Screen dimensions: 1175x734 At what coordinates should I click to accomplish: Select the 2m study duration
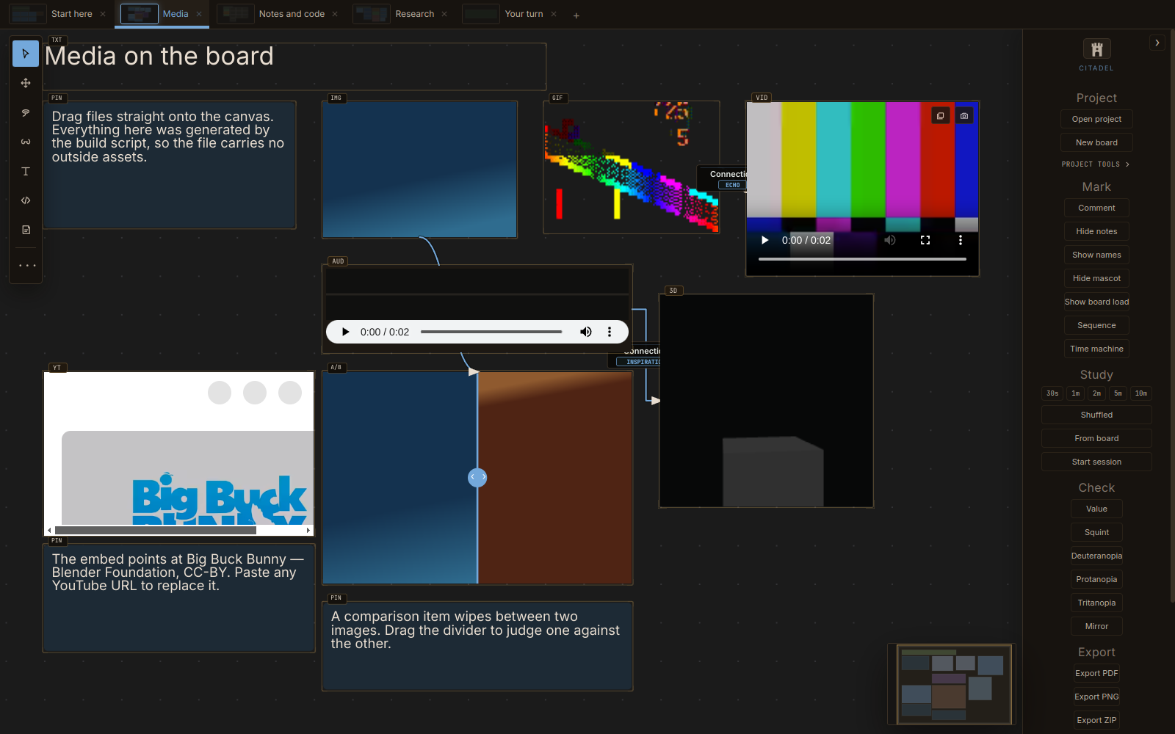click(x=1096, y=393)
